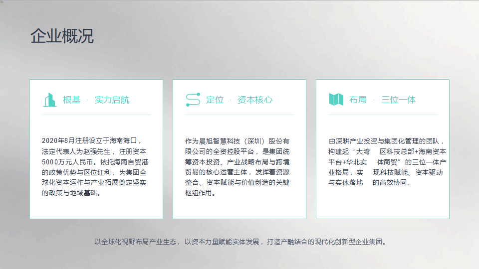The image size is (479, 269).
Task: Click the folded map icon beside 布局
Action: point(336,100)
